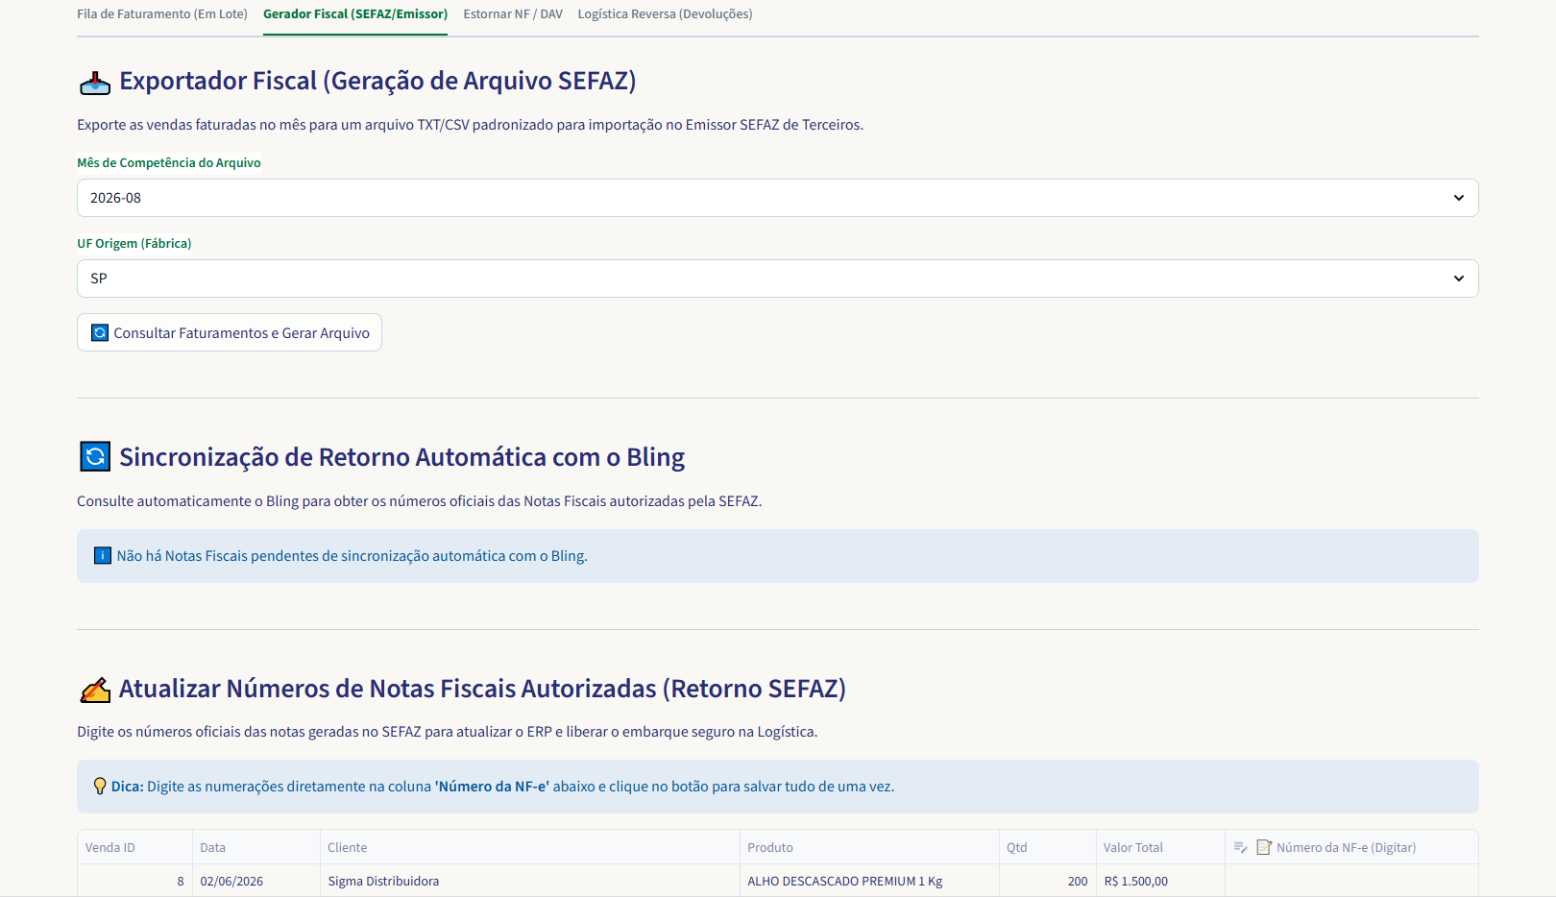Click the empty NF-e number cell for Sigma Distribuidora
The image size is (1556, 897).
click(x=1351, y=881)
